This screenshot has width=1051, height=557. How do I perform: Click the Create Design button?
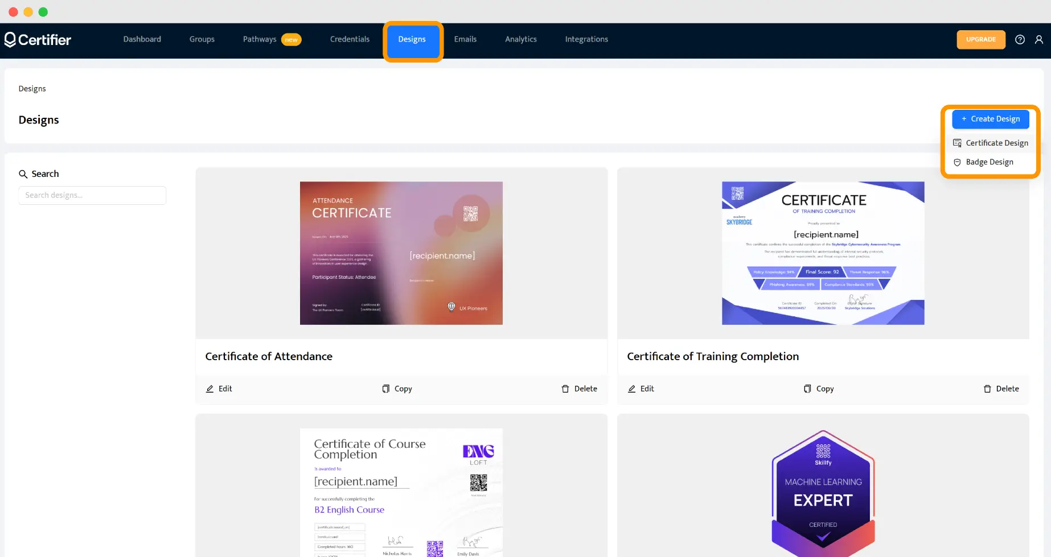pos(991,119)
